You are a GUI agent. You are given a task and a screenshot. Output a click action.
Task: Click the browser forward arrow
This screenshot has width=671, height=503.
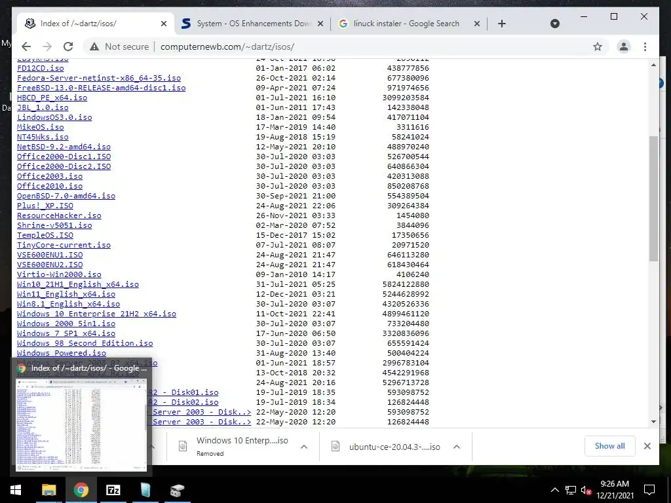click(x=47, y=47)
